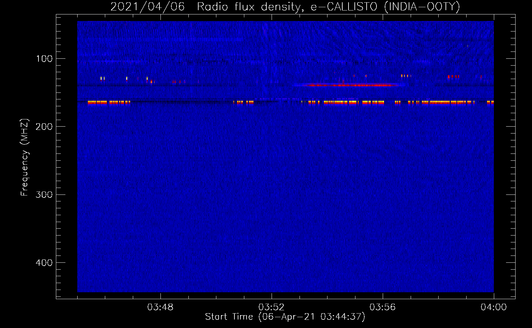Select the Frequency (MHZ) axis label
Image resolution: width=532 pixels, height=328 pixels.
(25, 157)
